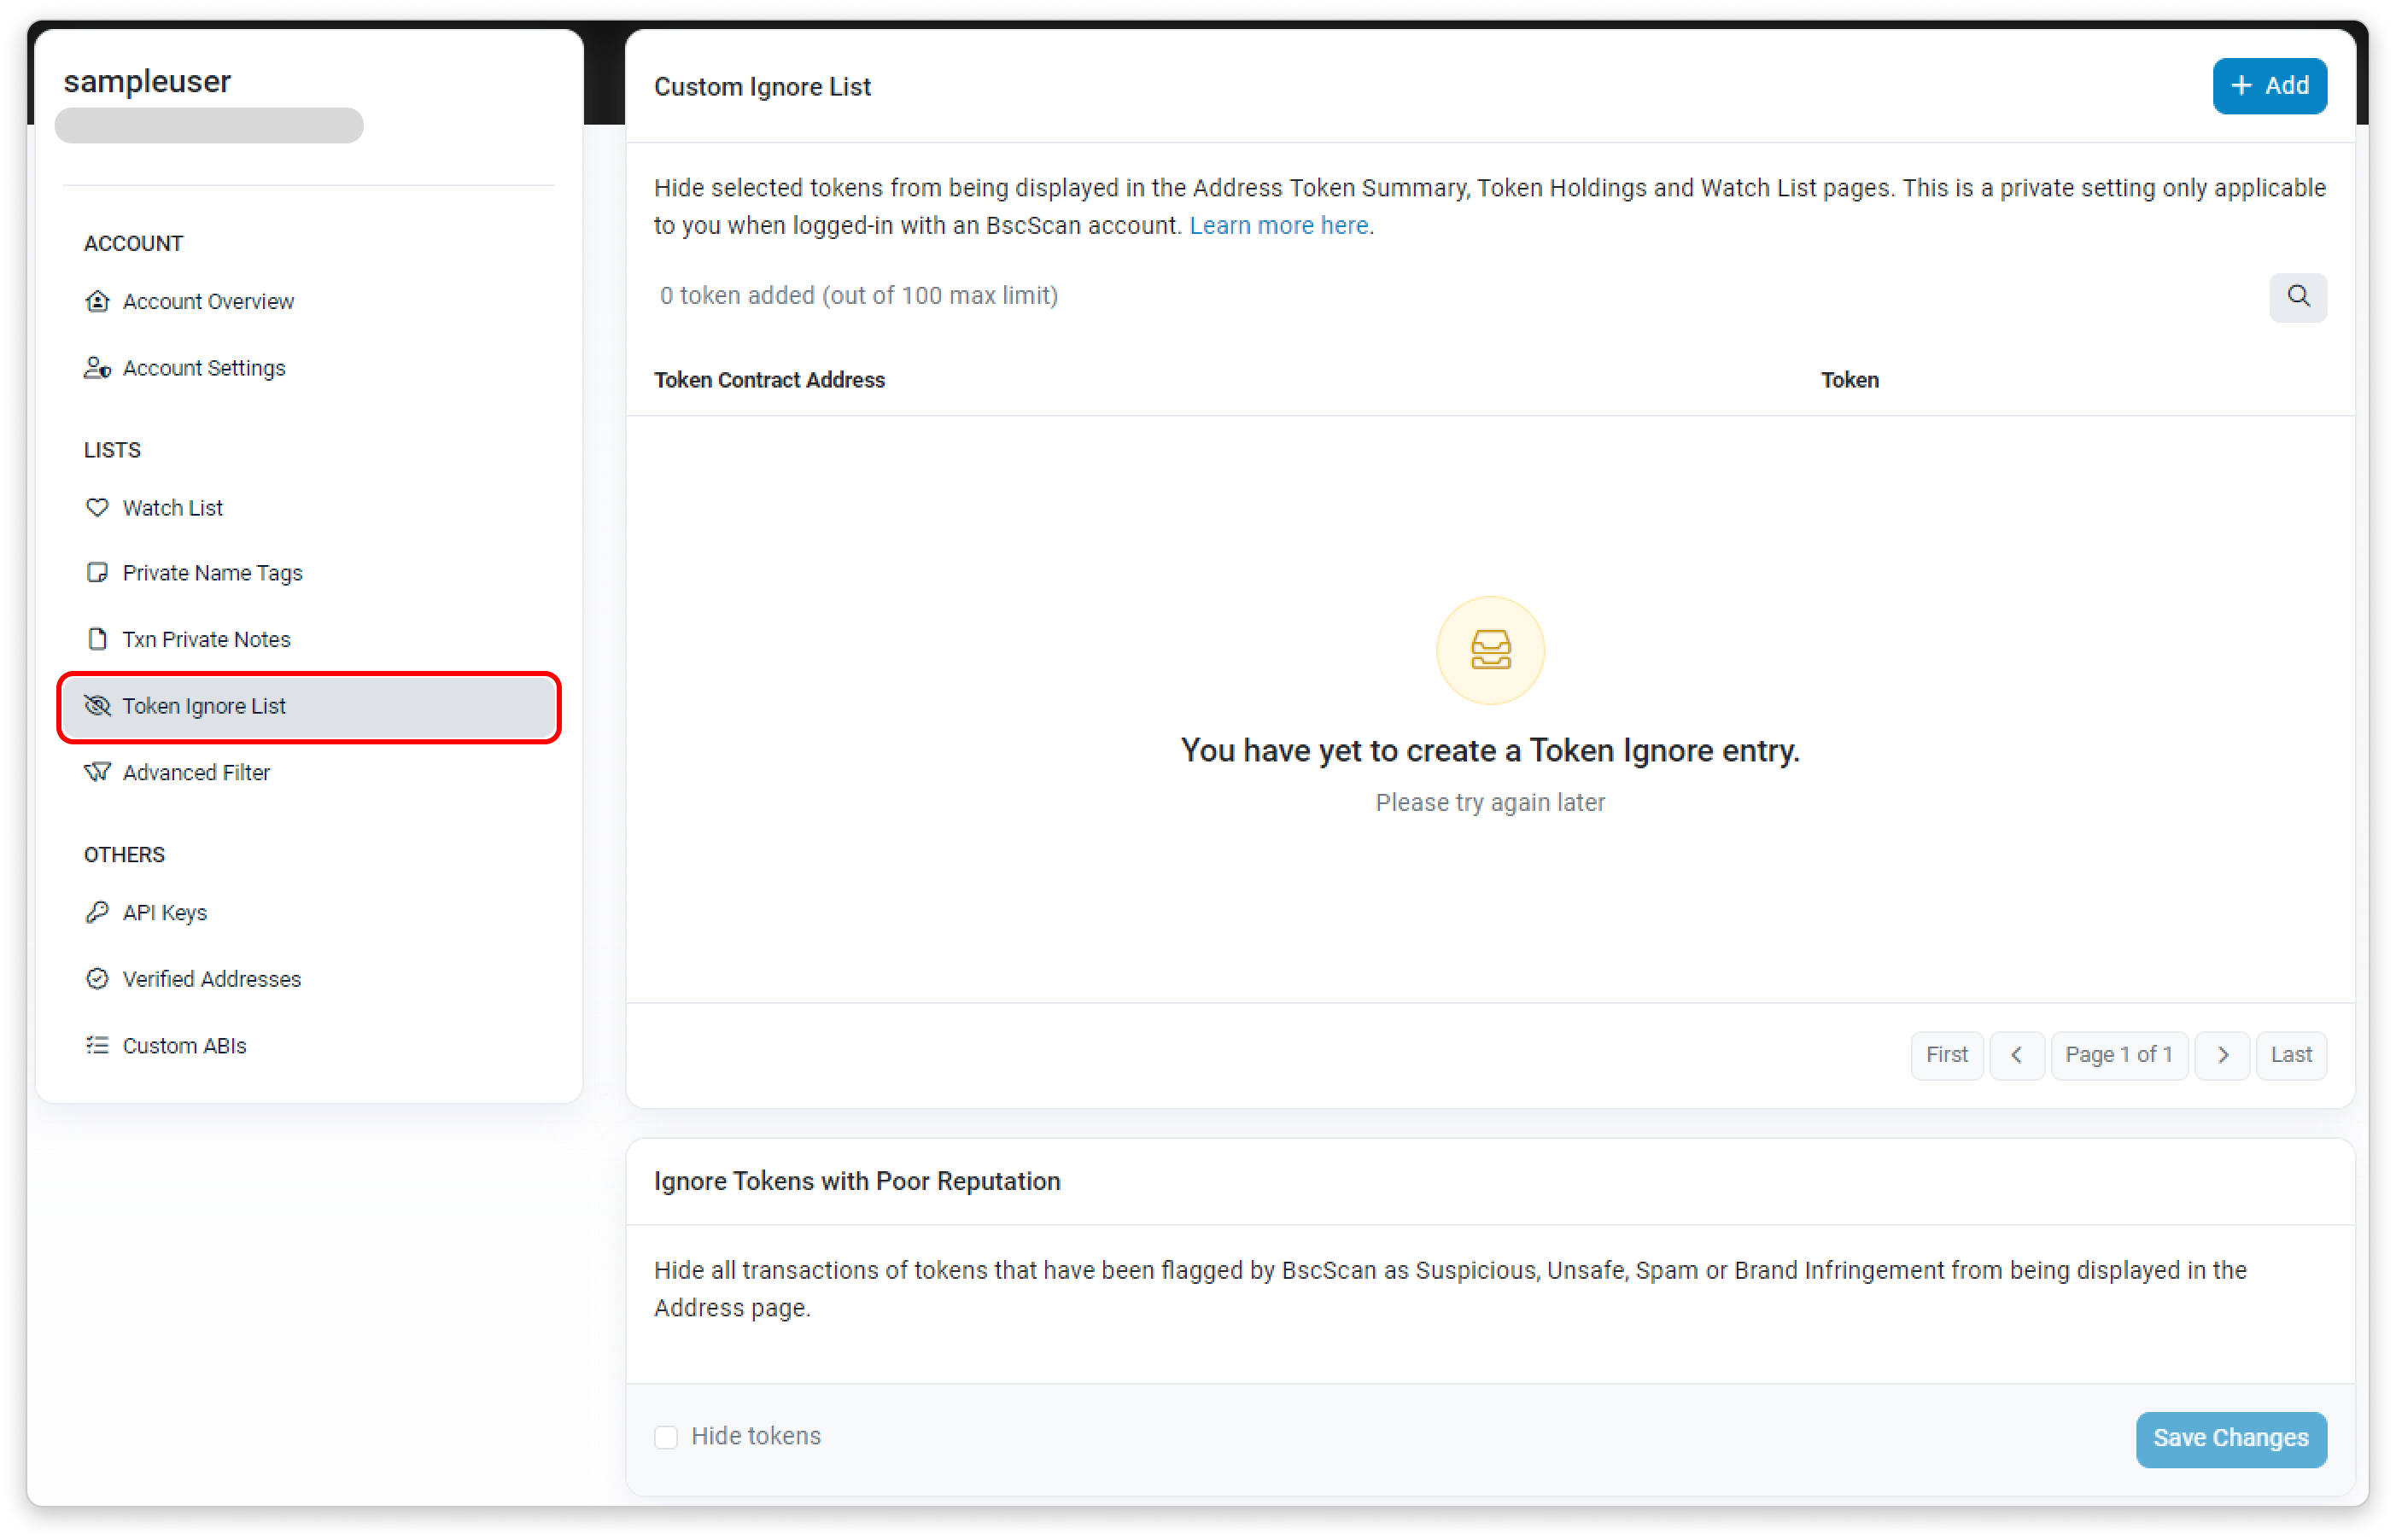Viewport: 2396px width, 1540px height.
Task: Click the crossed-eye Token Ignore List icon
Action: point(97,706)
